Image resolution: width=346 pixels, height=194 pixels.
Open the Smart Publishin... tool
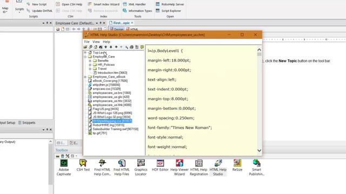[x=257, y=168]
